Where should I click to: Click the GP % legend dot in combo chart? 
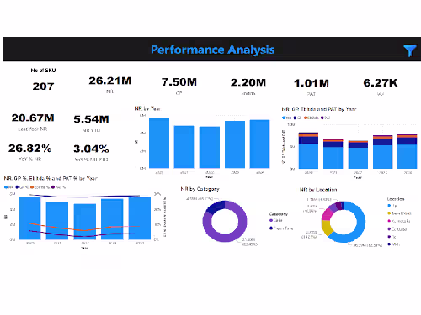click(17, 187)
